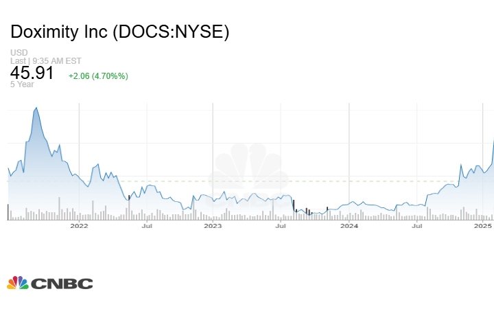Click the Jul label between 2023 and 2024
This screenshot has height=309, width=494.
pyautogui.click(x=281, y=226)
